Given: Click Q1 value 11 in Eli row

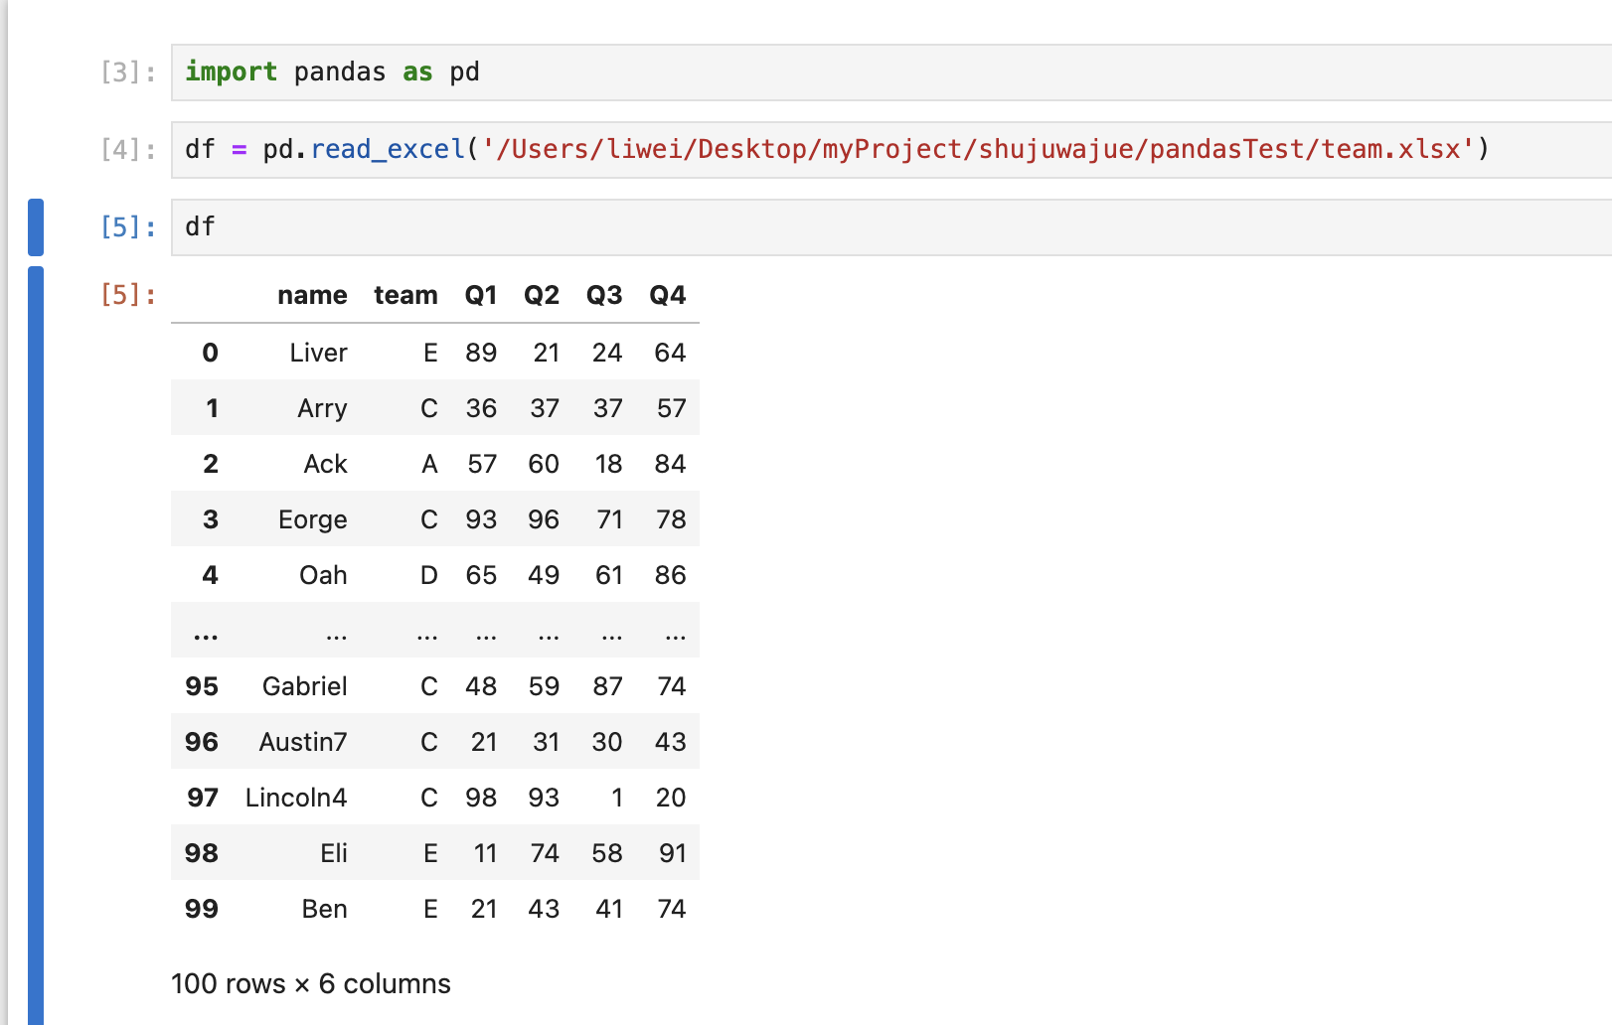Looking at the screenshot, I should click(485, 853).
